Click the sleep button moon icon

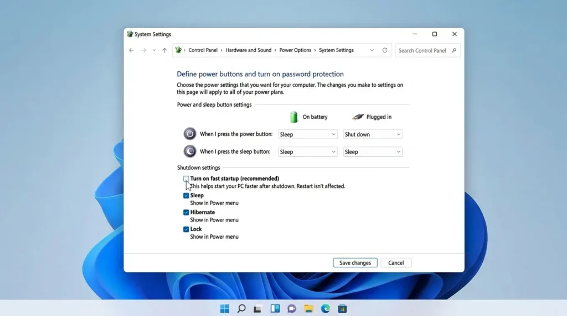click(190, 151)
